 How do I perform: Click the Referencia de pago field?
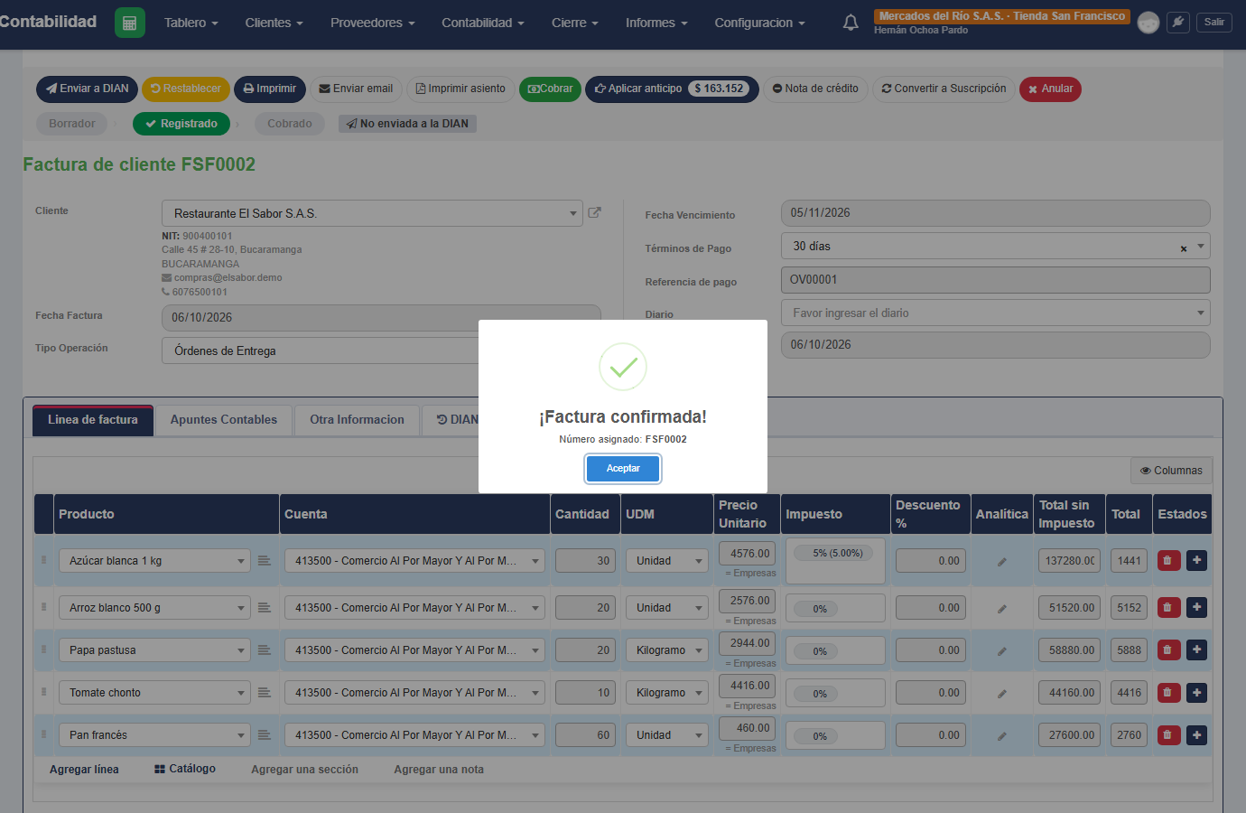(x=995, y=280)
